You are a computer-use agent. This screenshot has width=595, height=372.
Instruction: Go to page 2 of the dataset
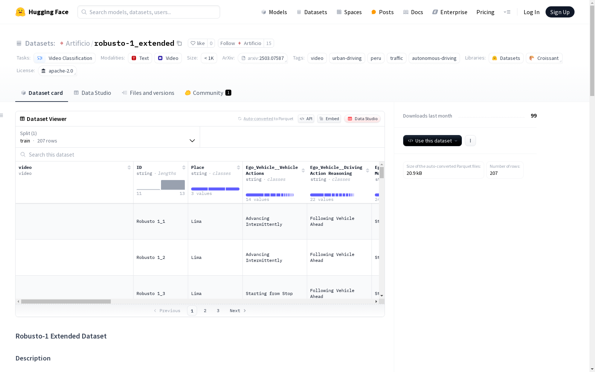click(205, 311)
